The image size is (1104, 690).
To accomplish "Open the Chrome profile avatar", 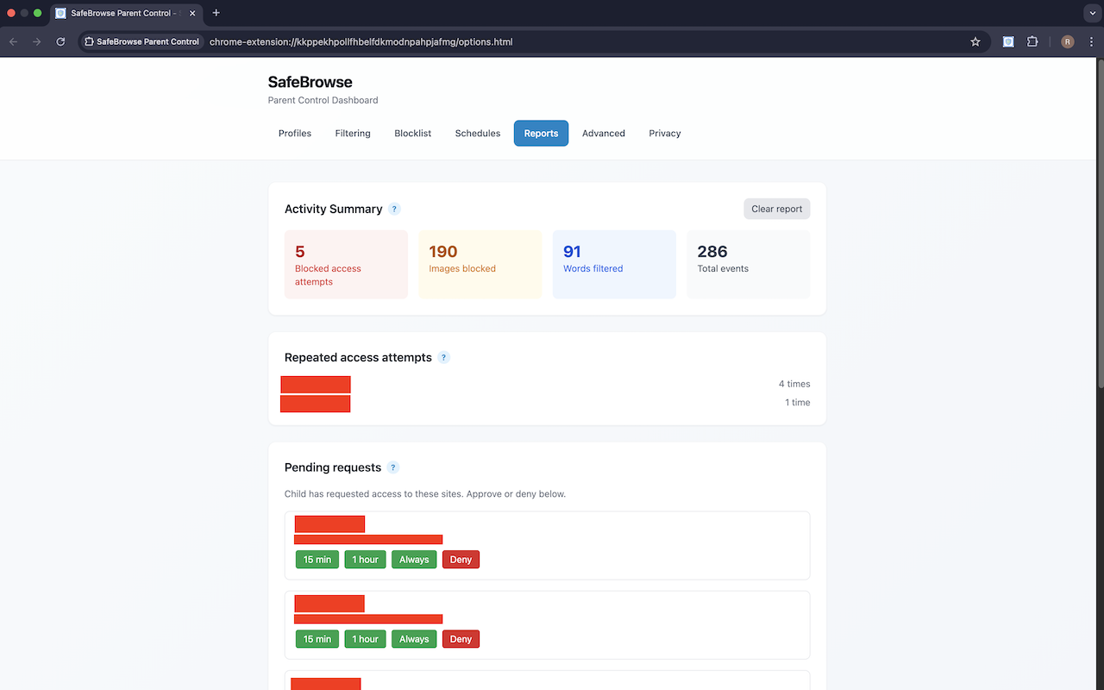I will coord(1068,41).
